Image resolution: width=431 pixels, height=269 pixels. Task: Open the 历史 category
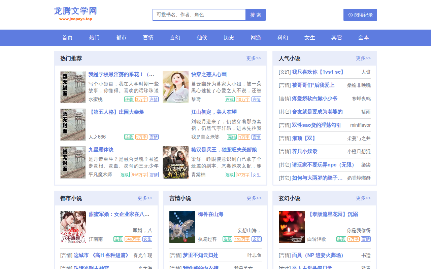(229, 38)
